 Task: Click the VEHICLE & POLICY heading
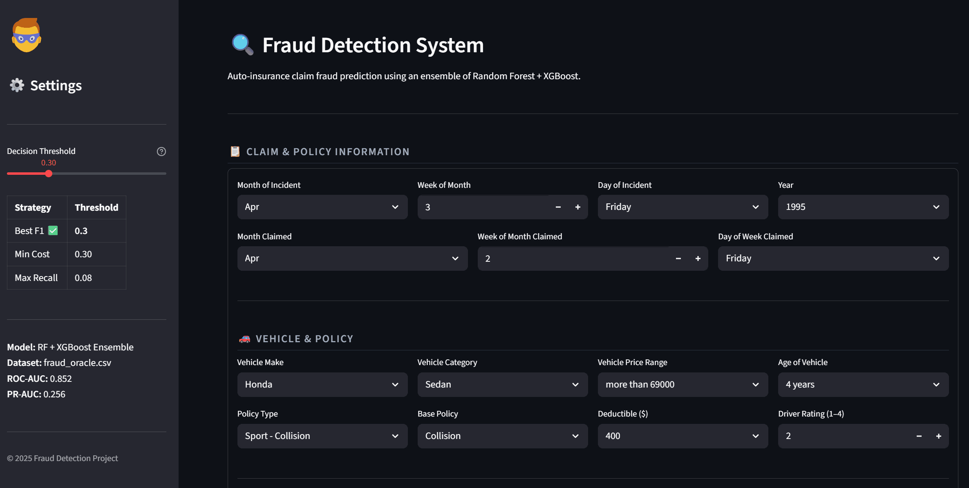(304, 339)
